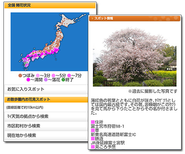
Task: Click the pink square beside 鉄道
Action: click(93, 139)
